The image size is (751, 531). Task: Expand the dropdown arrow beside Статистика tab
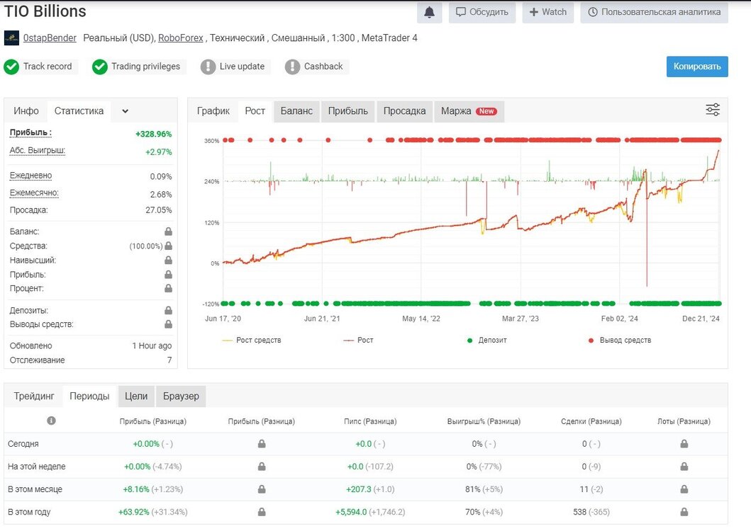(125, 111)
